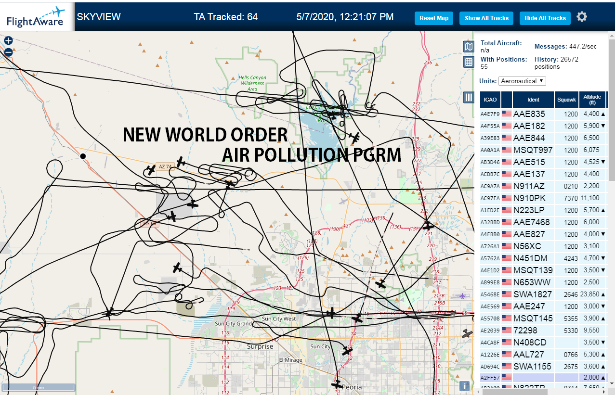615x395 pixels.
Task: Select aircraft row MSQT997
Action: 543,150
